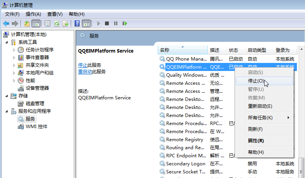Image resolution: width=305 pixels, height=178 pixels.
Task: Click the Restart service toolbar icon
Action: coord(125,23)
